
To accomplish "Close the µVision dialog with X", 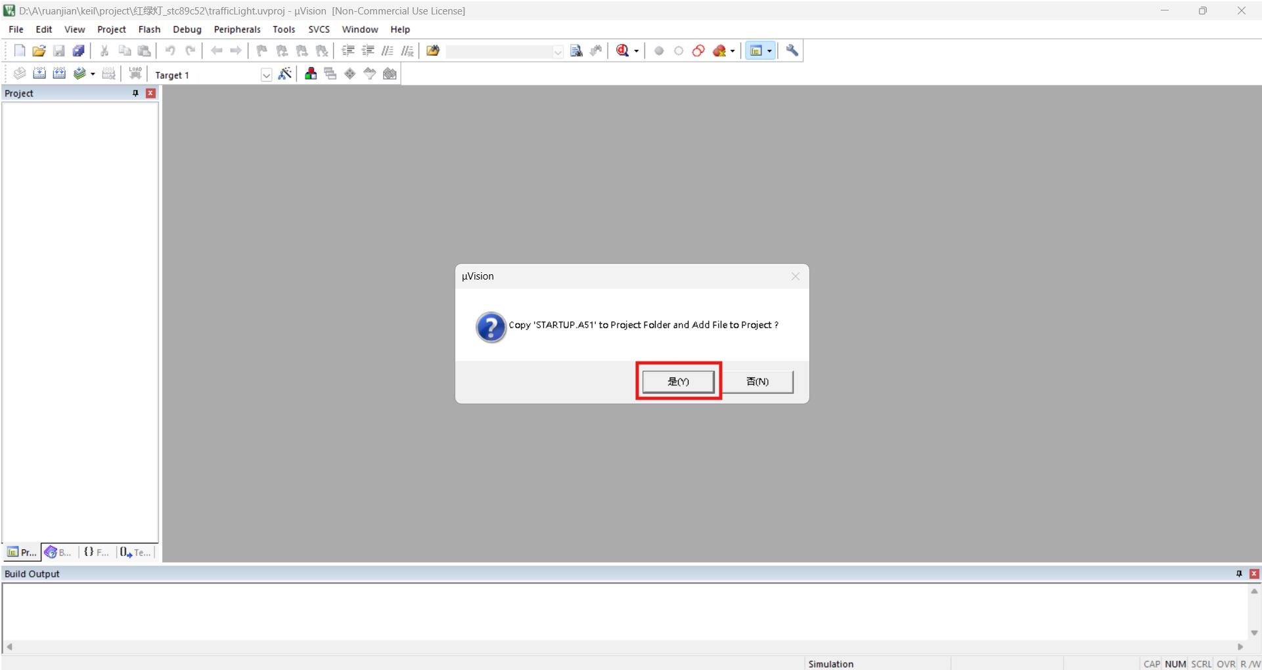I will [x=795, y=276].
